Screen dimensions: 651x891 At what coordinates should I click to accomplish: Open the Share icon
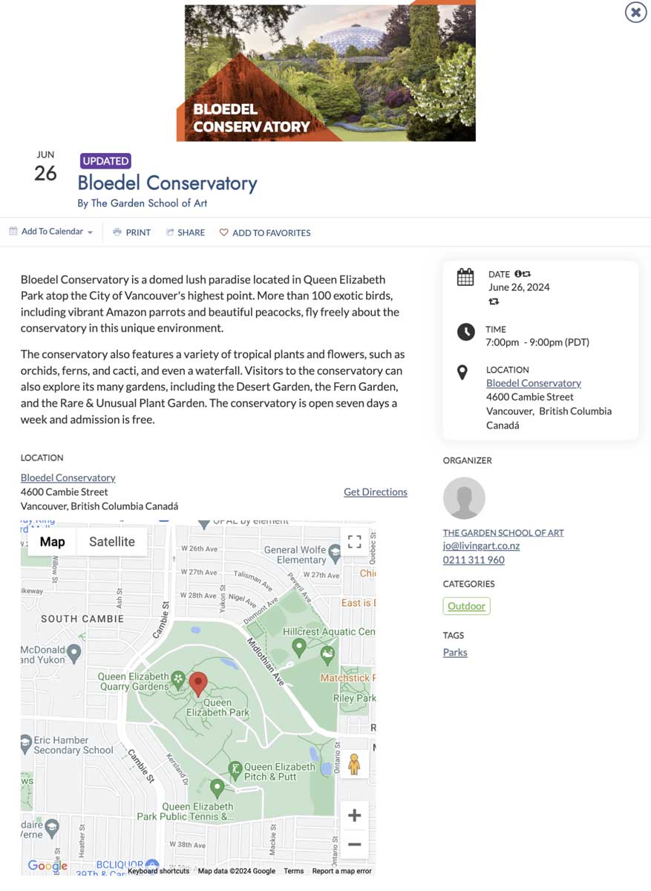click(169, 232)
